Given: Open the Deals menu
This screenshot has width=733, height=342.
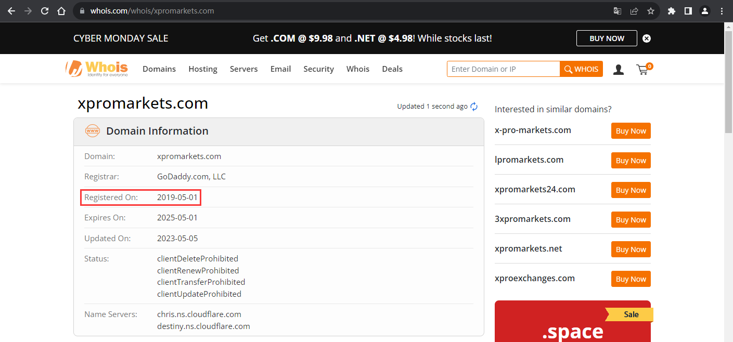Looking at the screenshot, I should (392, 69).
